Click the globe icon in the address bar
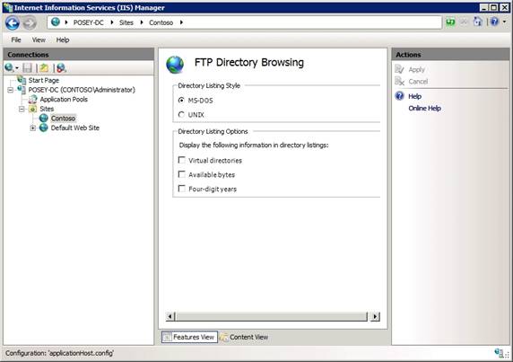 pos(56,22)
